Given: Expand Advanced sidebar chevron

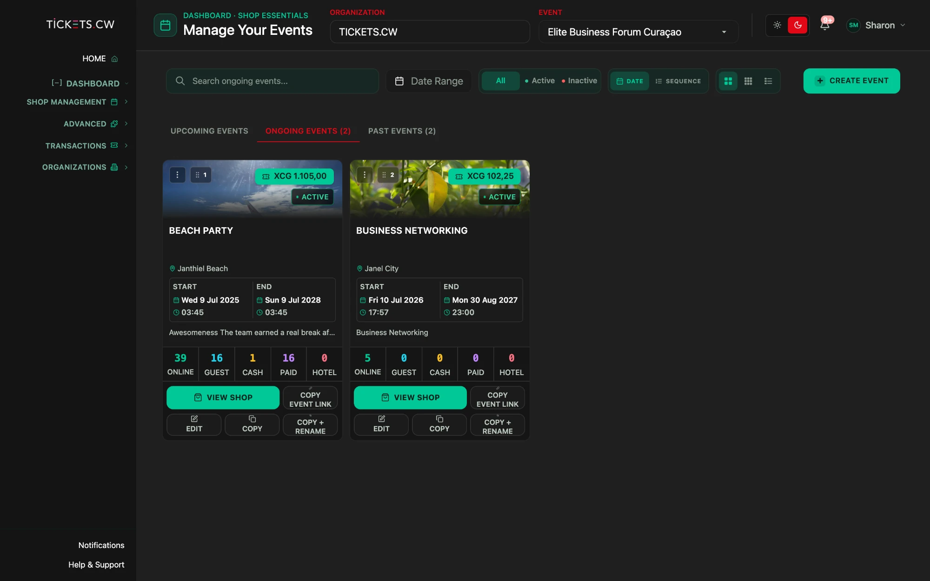Looking at the screenshot, I should coord(126,124).
